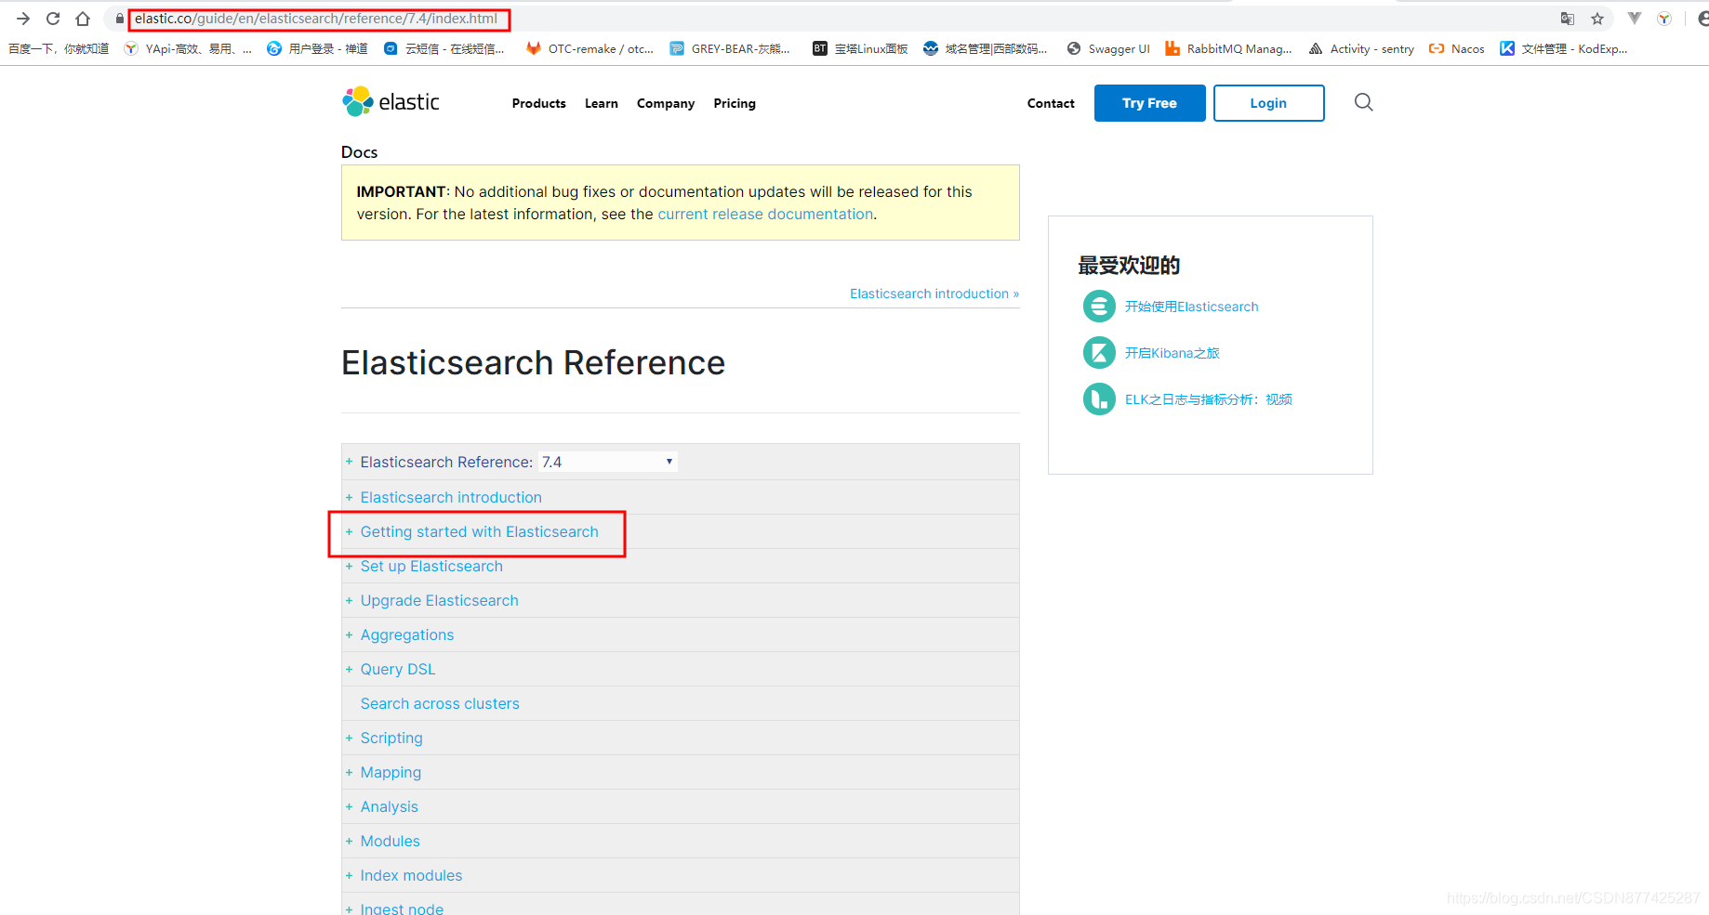Expand the Modules section
Screen dimensions: 1709x915
click(350, 841)
